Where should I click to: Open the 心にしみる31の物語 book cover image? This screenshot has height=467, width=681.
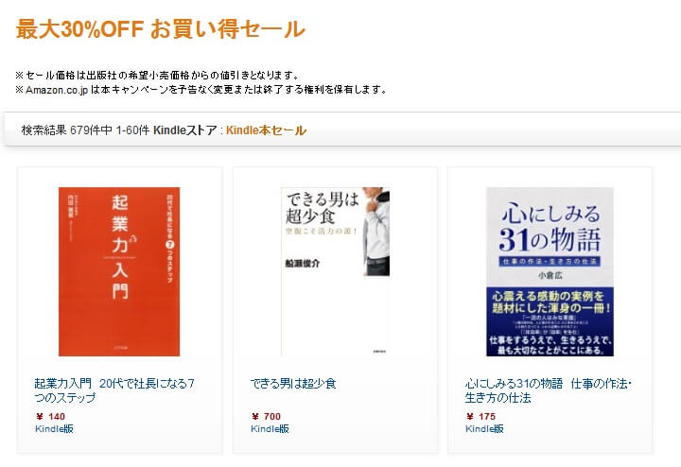(x=550, y=271)
